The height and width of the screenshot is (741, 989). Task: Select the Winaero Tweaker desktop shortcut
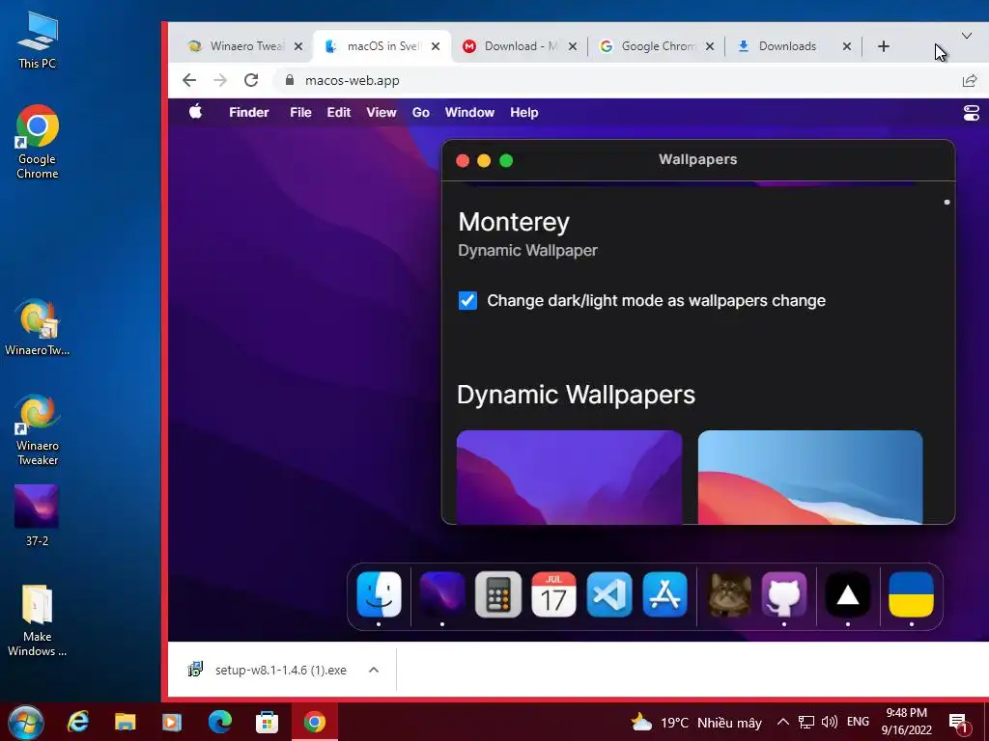pyautogui.click(x=38, y=430)
